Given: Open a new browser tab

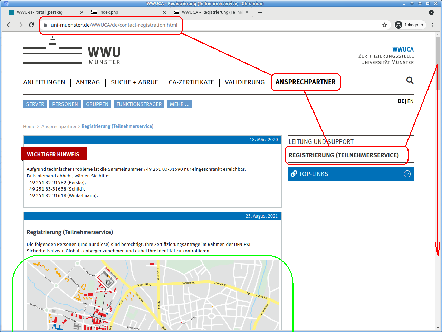Looking at the screenshot, I should coord(260,12).
